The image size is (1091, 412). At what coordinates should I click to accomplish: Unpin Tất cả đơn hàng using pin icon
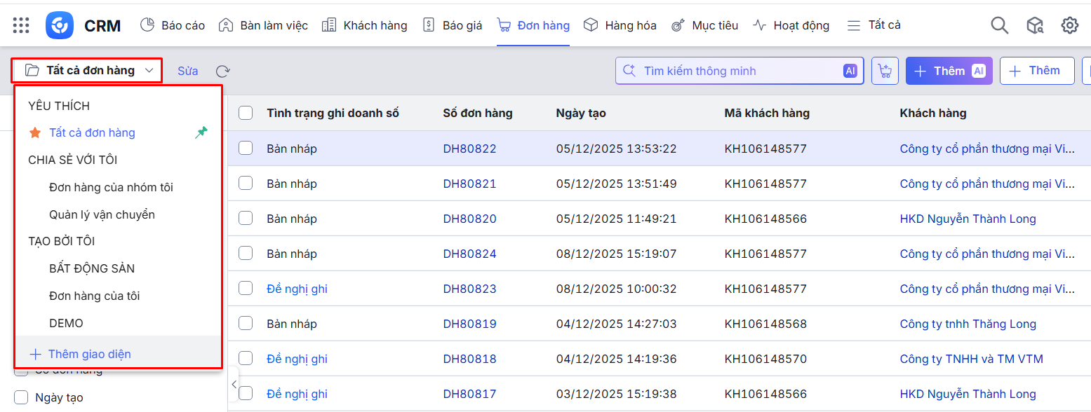pos(201,132)
